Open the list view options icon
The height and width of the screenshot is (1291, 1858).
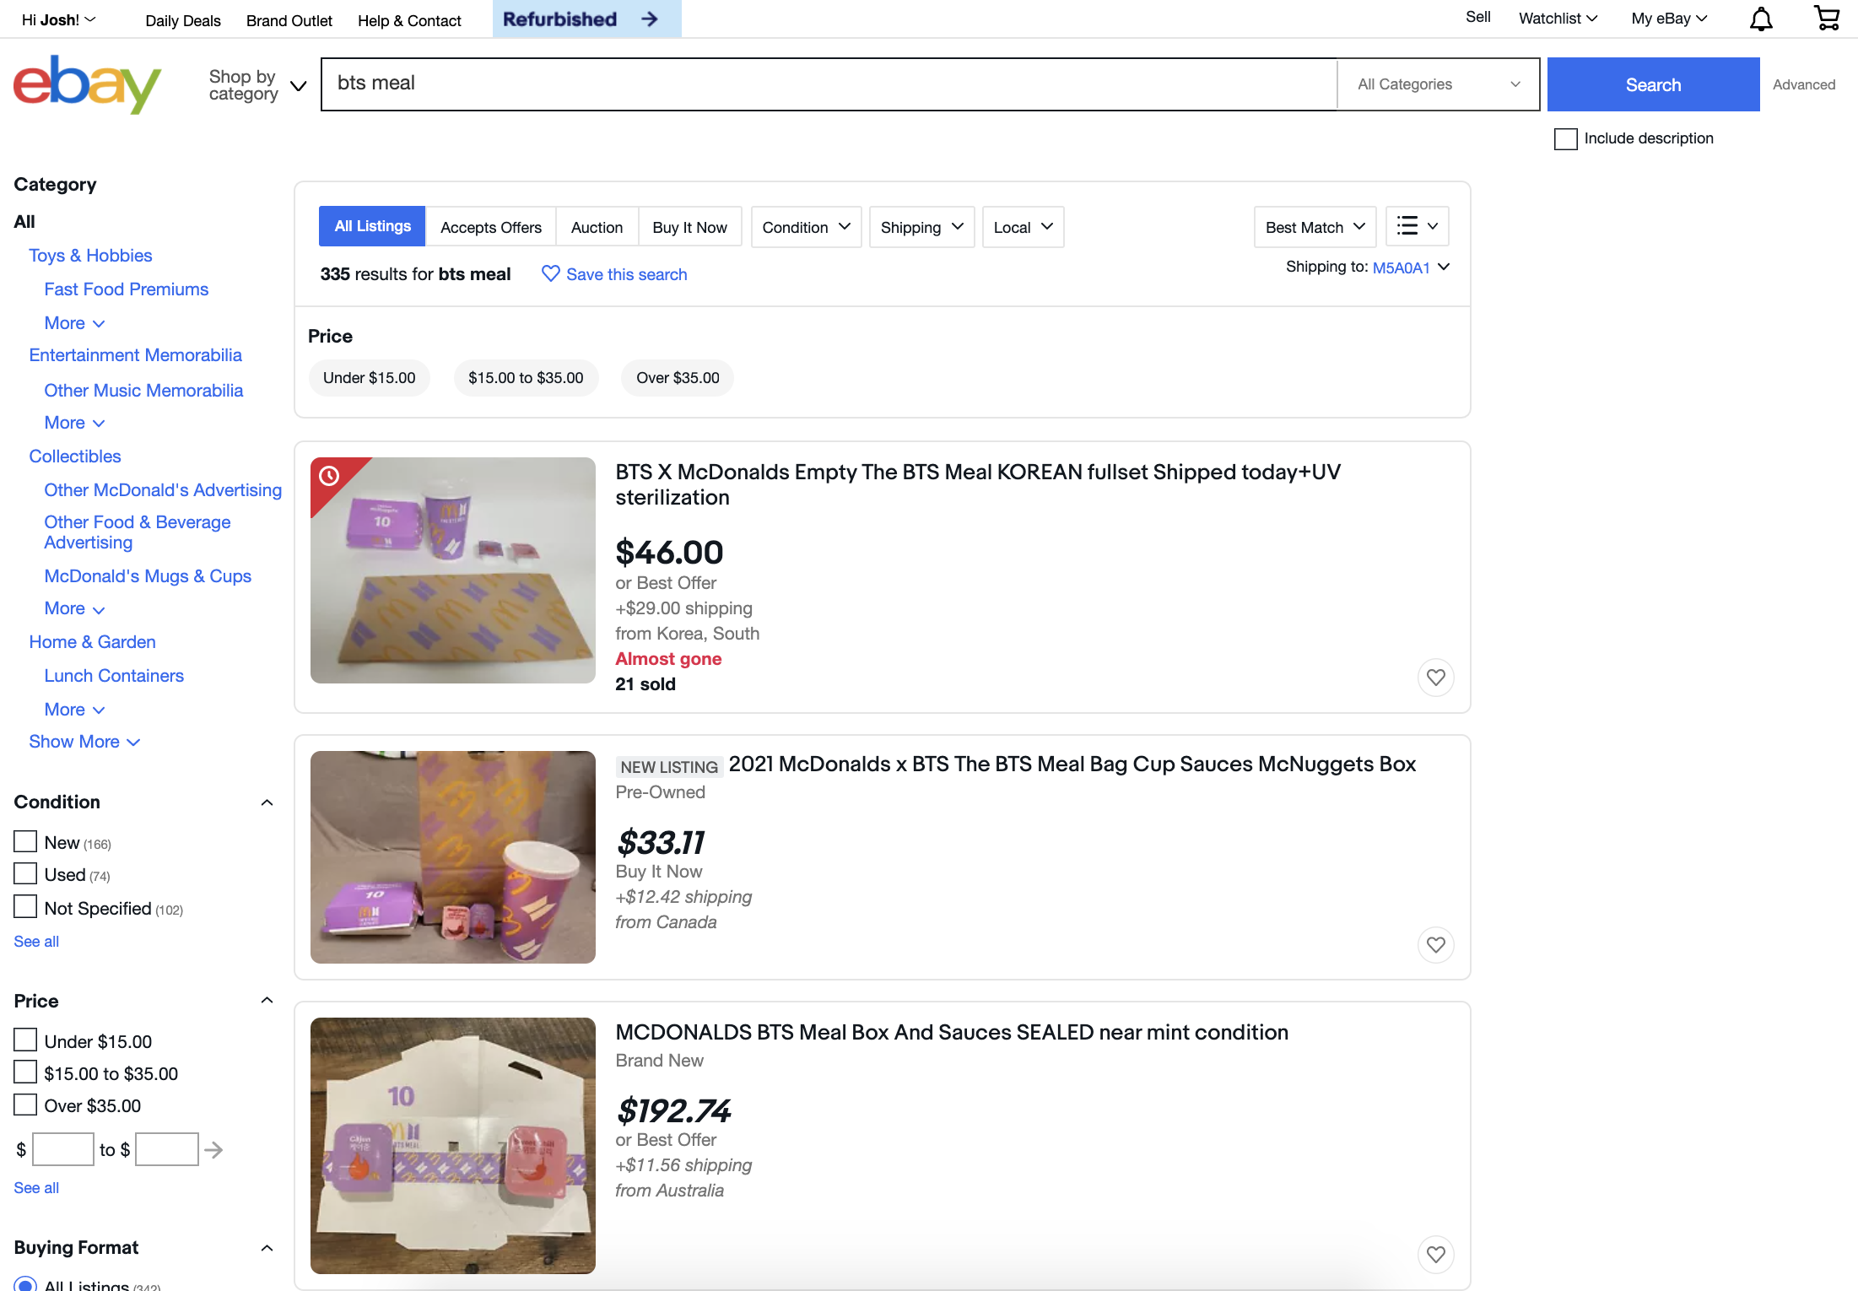[x=1417, y=227]
